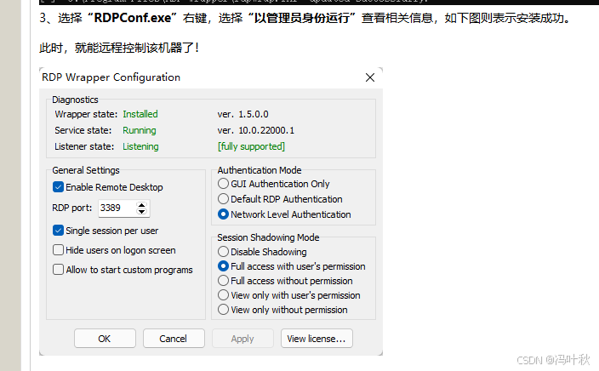Viewport: 599px width, 371px height.
Task: Click the Session Shadowing Mode group label
Action: click(x=268, y=237)
